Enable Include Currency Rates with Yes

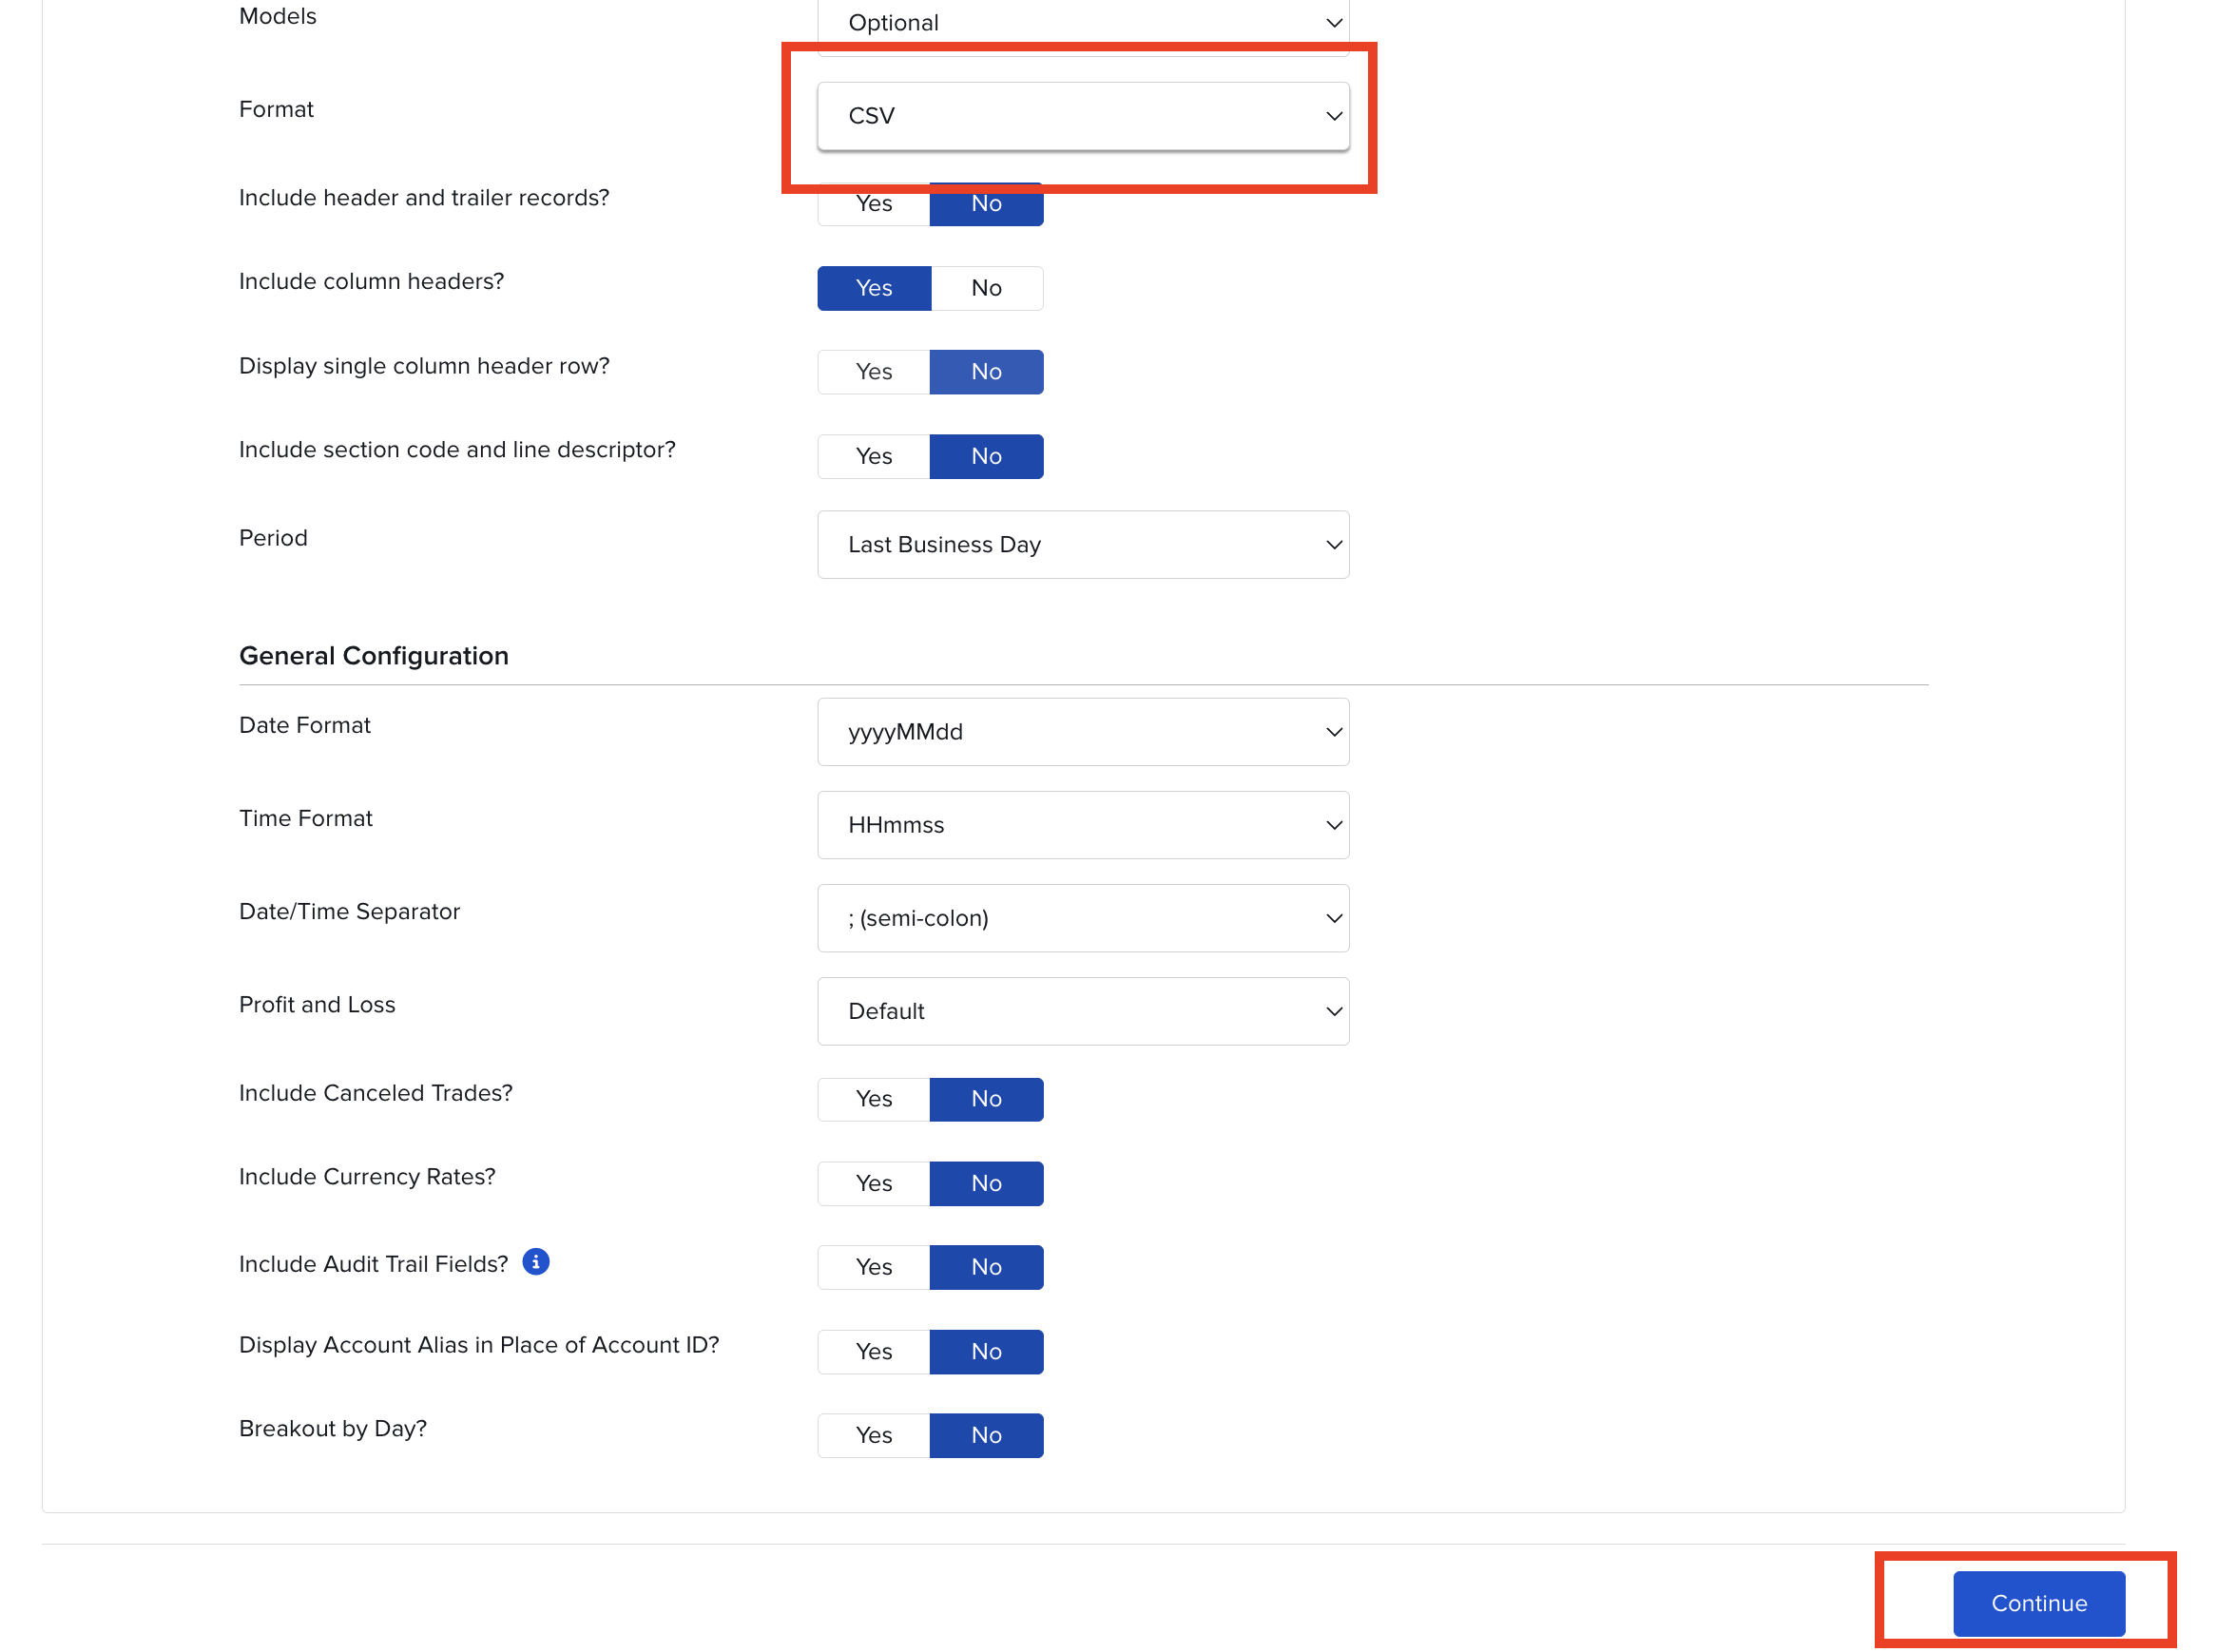tap(873, 1183)
